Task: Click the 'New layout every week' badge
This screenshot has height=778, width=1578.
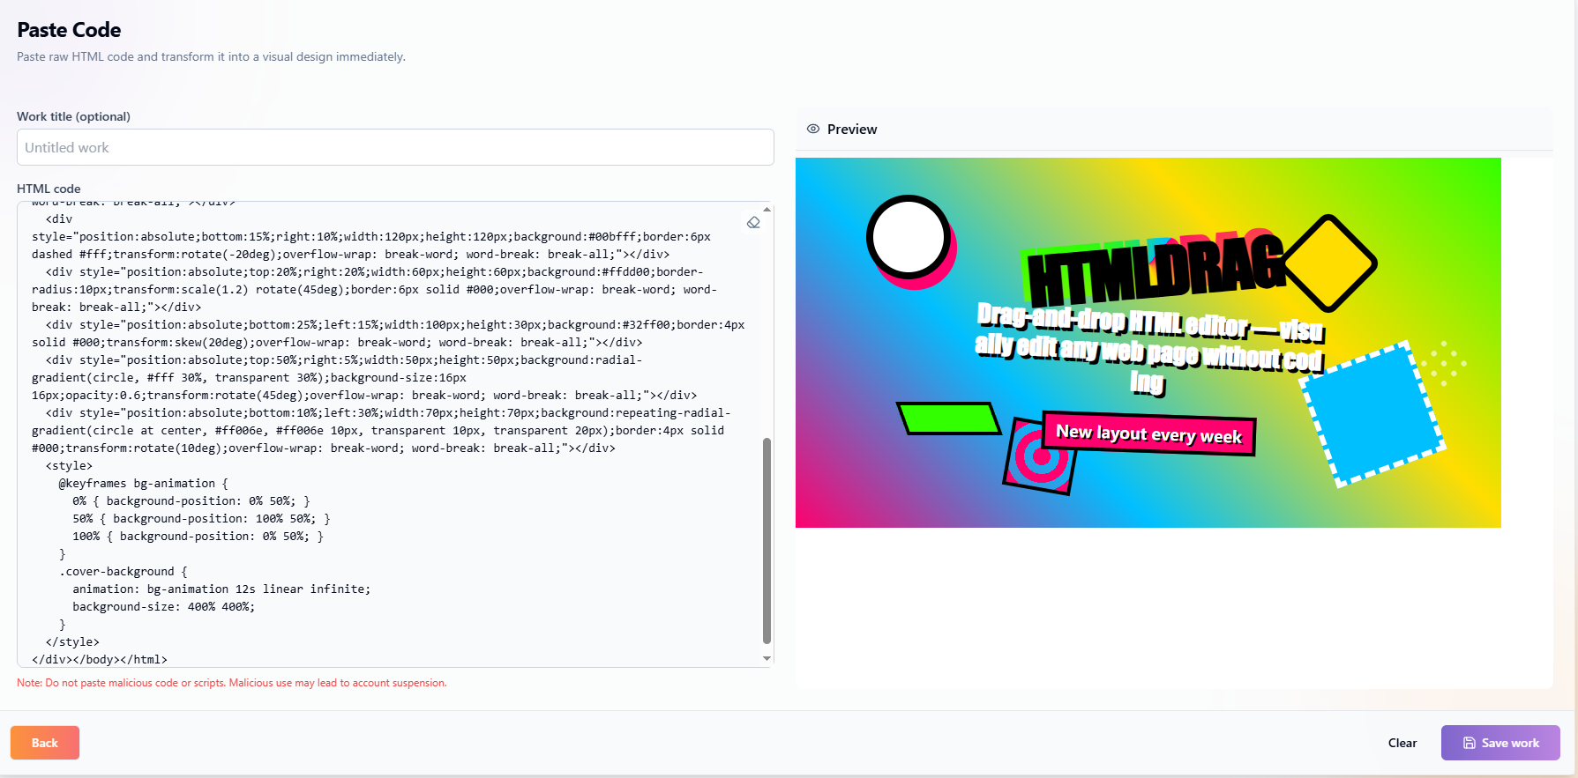Action: (x=1148, y=433)
